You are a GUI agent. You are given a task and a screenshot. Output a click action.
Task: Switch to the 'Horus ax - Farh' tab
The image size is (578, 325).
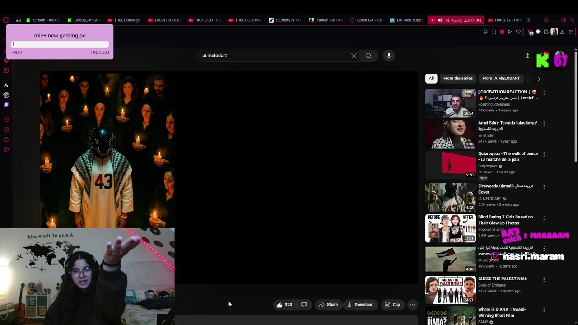[505, 20]
